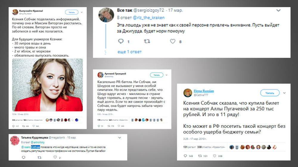Retweet Tatyana Kudryavtseva's reply
This screenshot has width=298, height=167.
39,157
